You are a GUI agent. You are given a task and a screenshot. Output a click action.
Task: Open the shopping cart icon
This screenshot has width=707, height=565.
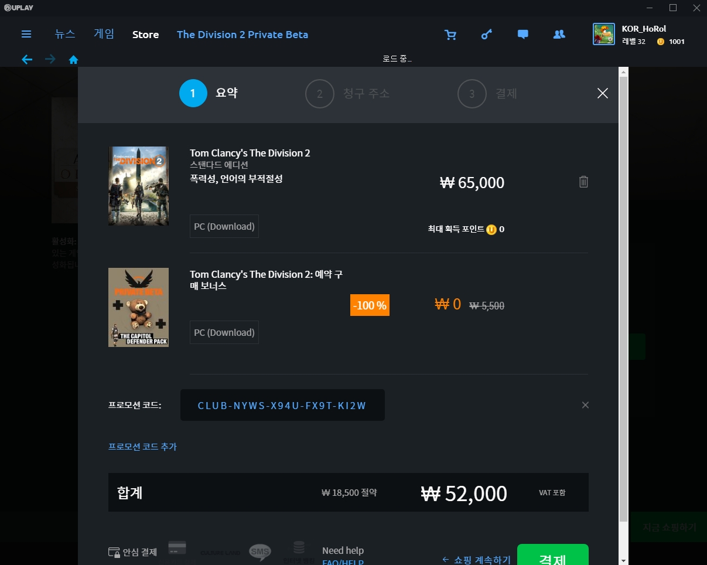(450, 35)
